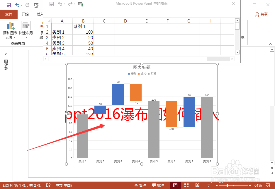The image size is (275, 189).
Task: Select the chart title 图表标题
Action: 142,67
